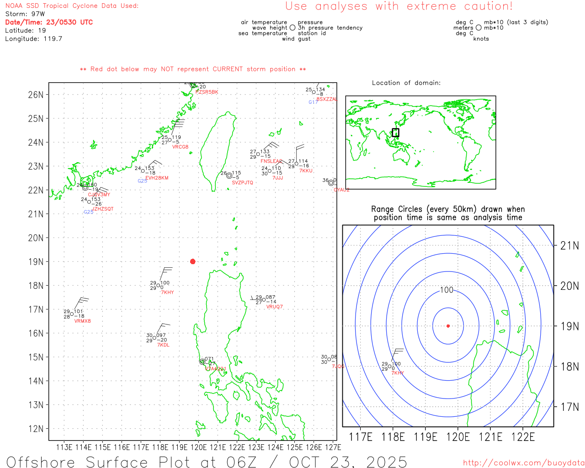Click the 3h pressure tendency legend label
585x468 pixels.
tap(330, 28)
